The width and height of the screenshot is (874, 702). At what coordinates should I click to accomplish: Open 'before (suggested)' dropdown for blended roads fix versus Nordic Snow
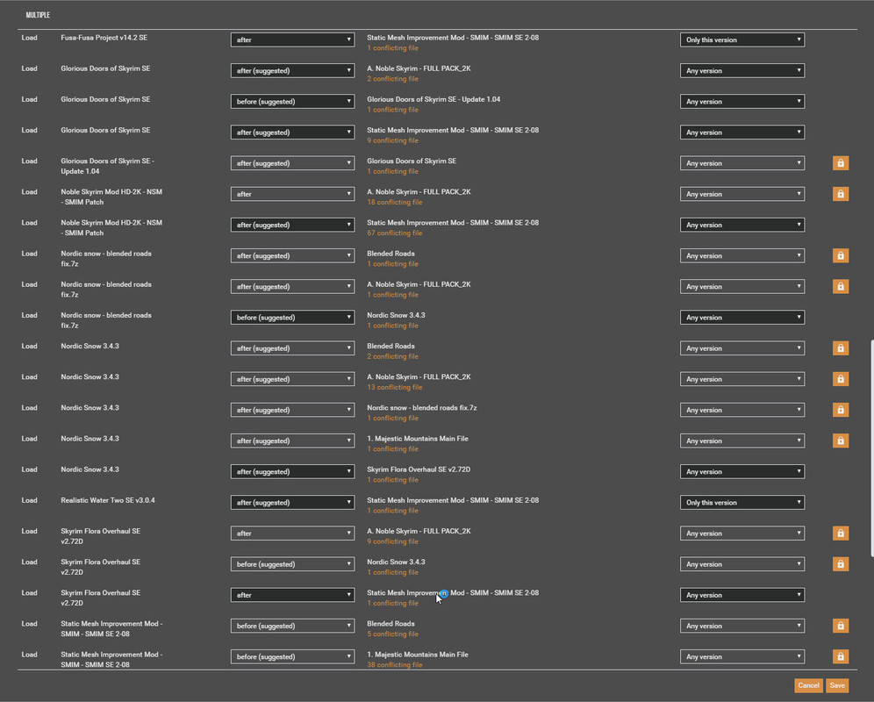click(292, 318)
